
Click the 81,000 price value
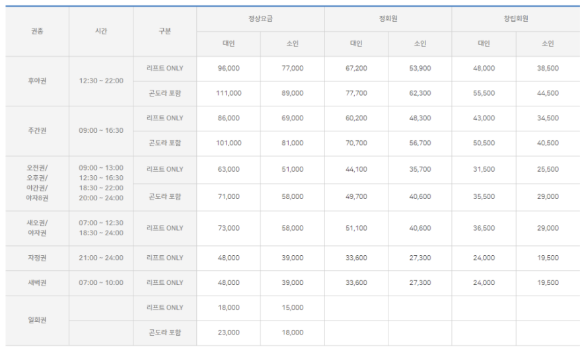292,143
